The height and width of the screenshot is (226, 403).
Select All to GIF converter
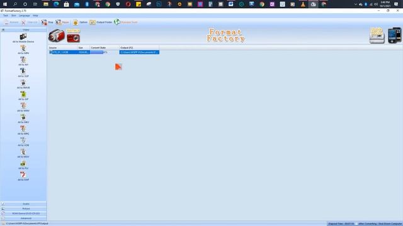(23, 95)
